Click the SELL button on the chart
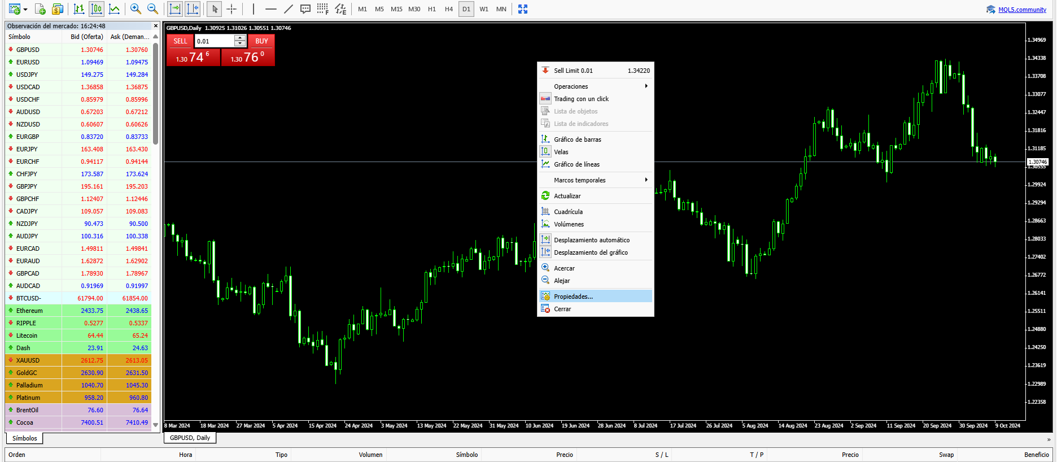1057x462 pixels. [180, 41]
